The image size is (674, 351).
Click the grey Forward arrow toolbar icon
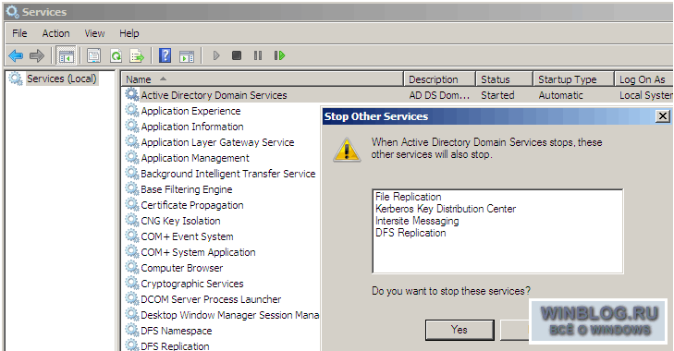click(37, 55)
